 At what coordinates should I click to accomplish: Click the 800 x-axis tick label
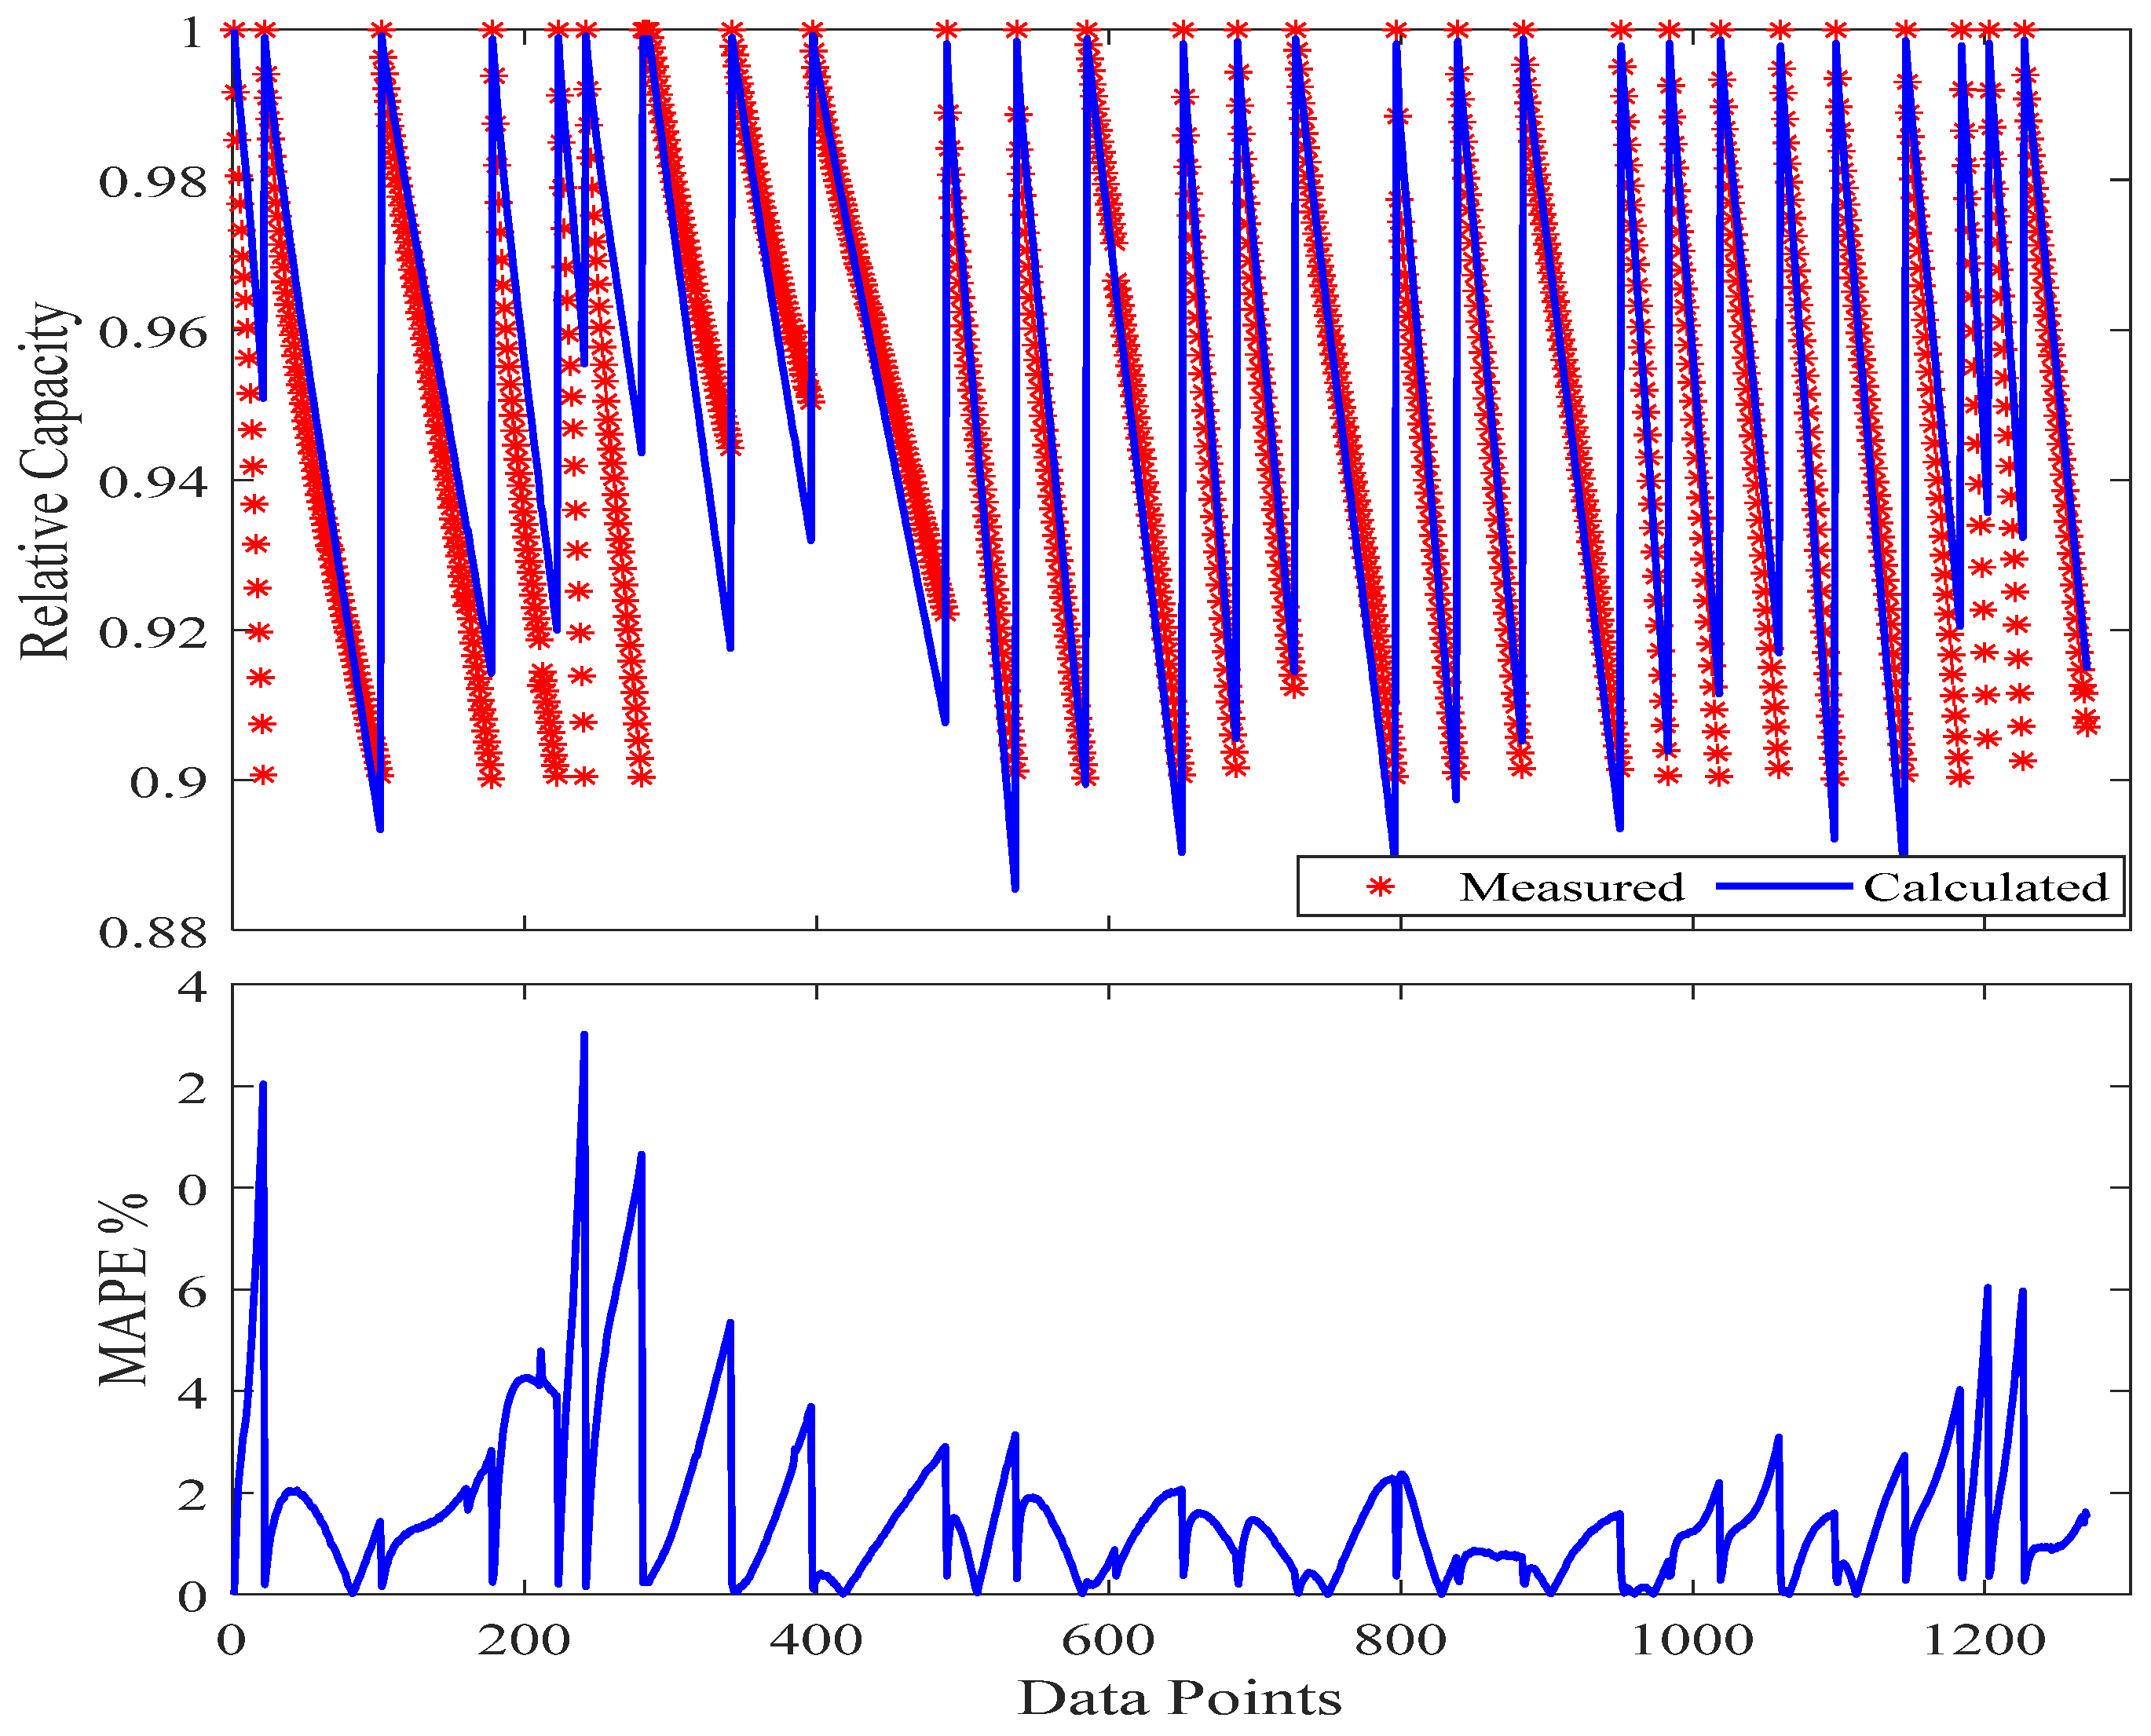[x=1400, y=1641]
